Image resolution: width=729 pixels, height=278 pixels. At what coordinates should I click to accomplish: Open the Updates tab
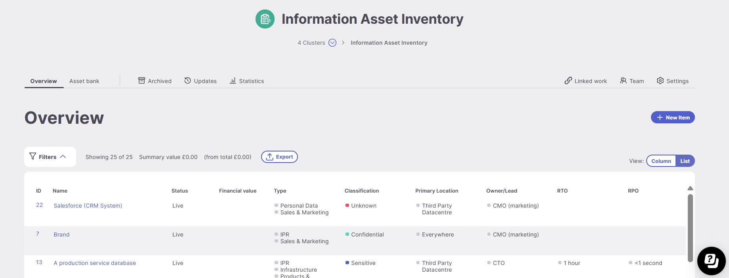point(200,81)
